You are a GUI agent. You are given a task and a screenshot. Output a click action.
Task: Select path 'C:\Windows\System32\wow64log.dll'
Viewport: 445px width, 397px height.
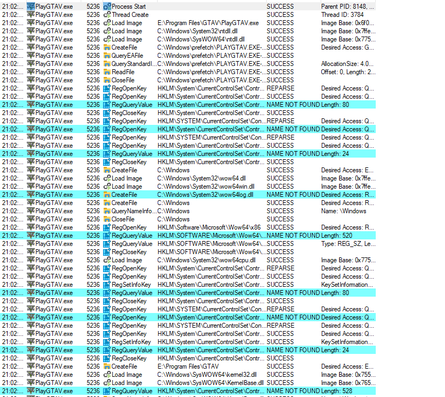click(205, 195)
